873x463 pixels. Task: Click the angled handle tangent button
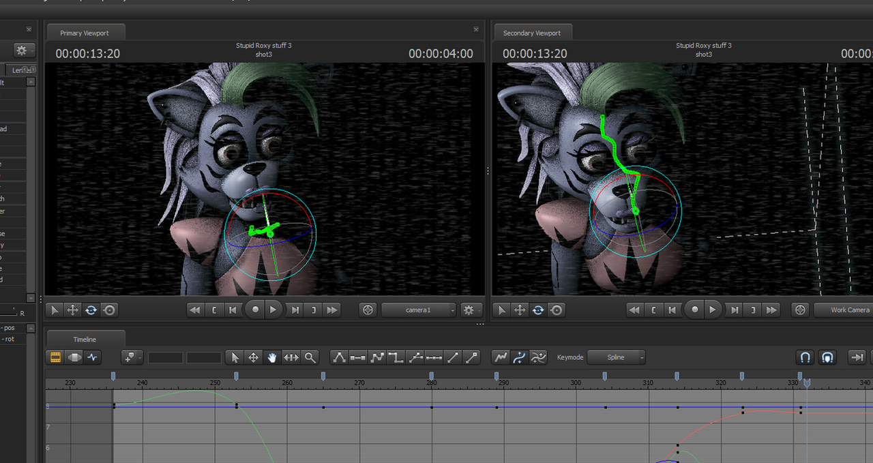415,357
